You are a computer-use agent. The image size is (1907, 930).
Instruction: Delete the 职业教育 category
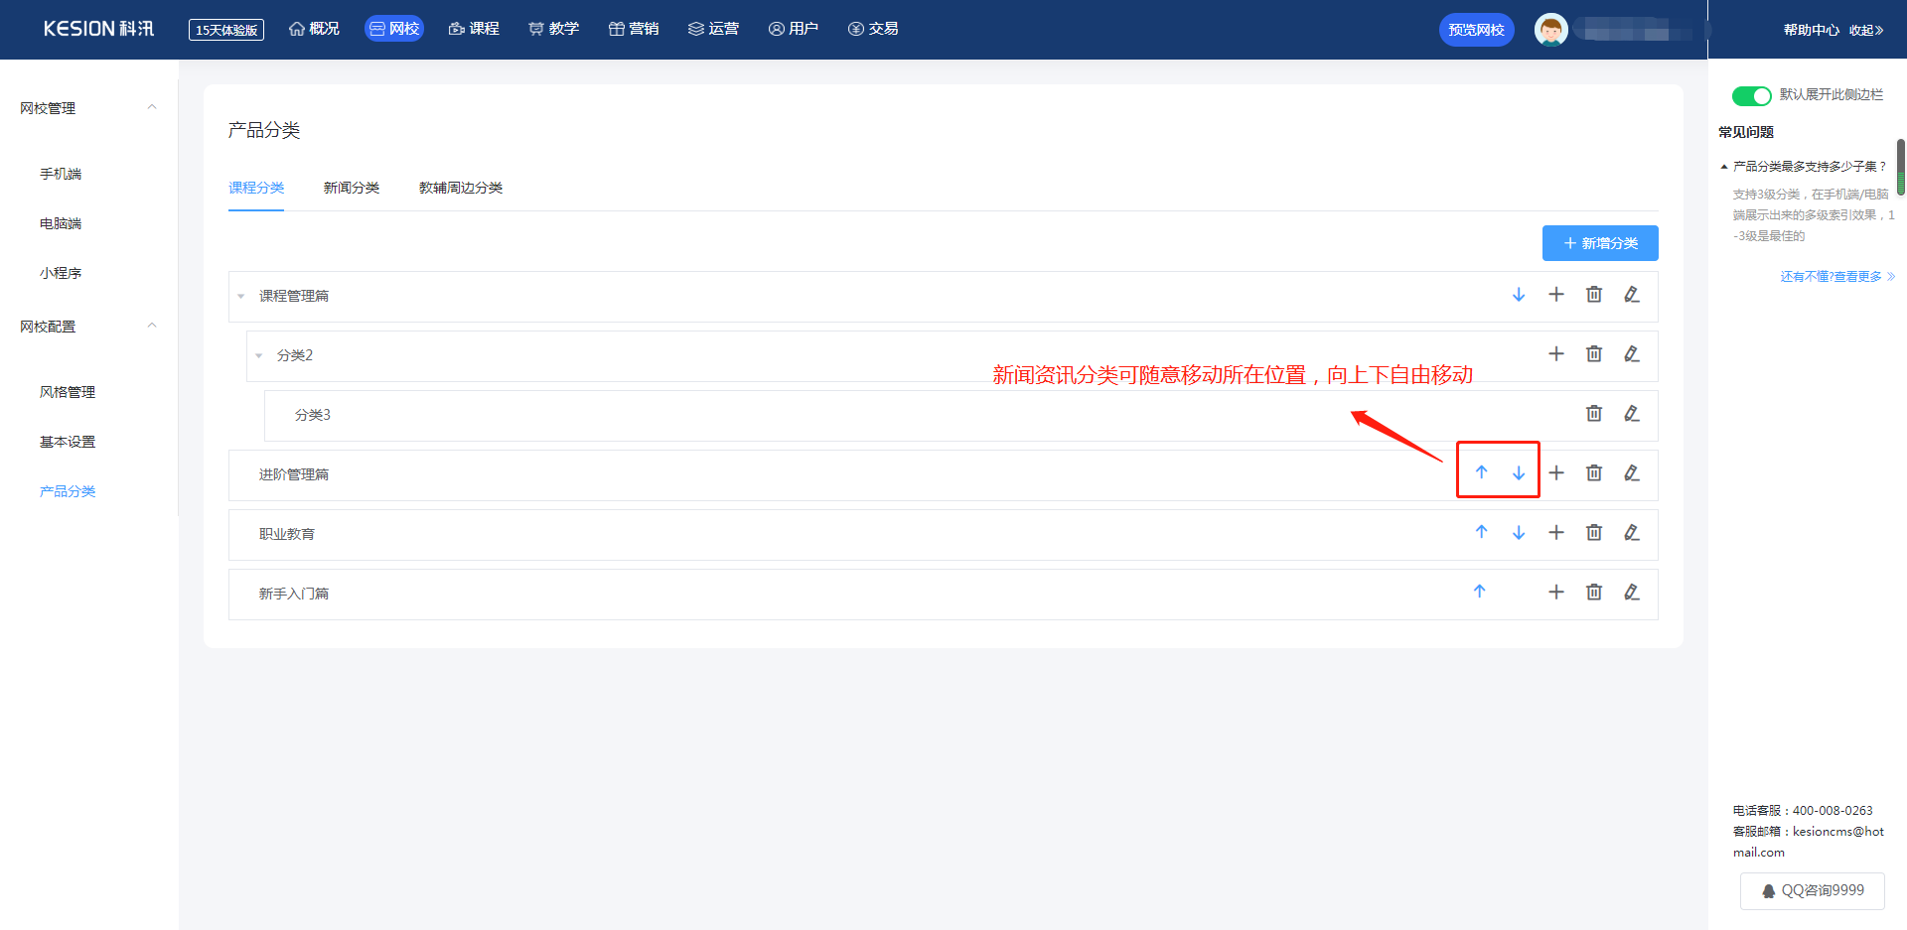(1593, 533)
